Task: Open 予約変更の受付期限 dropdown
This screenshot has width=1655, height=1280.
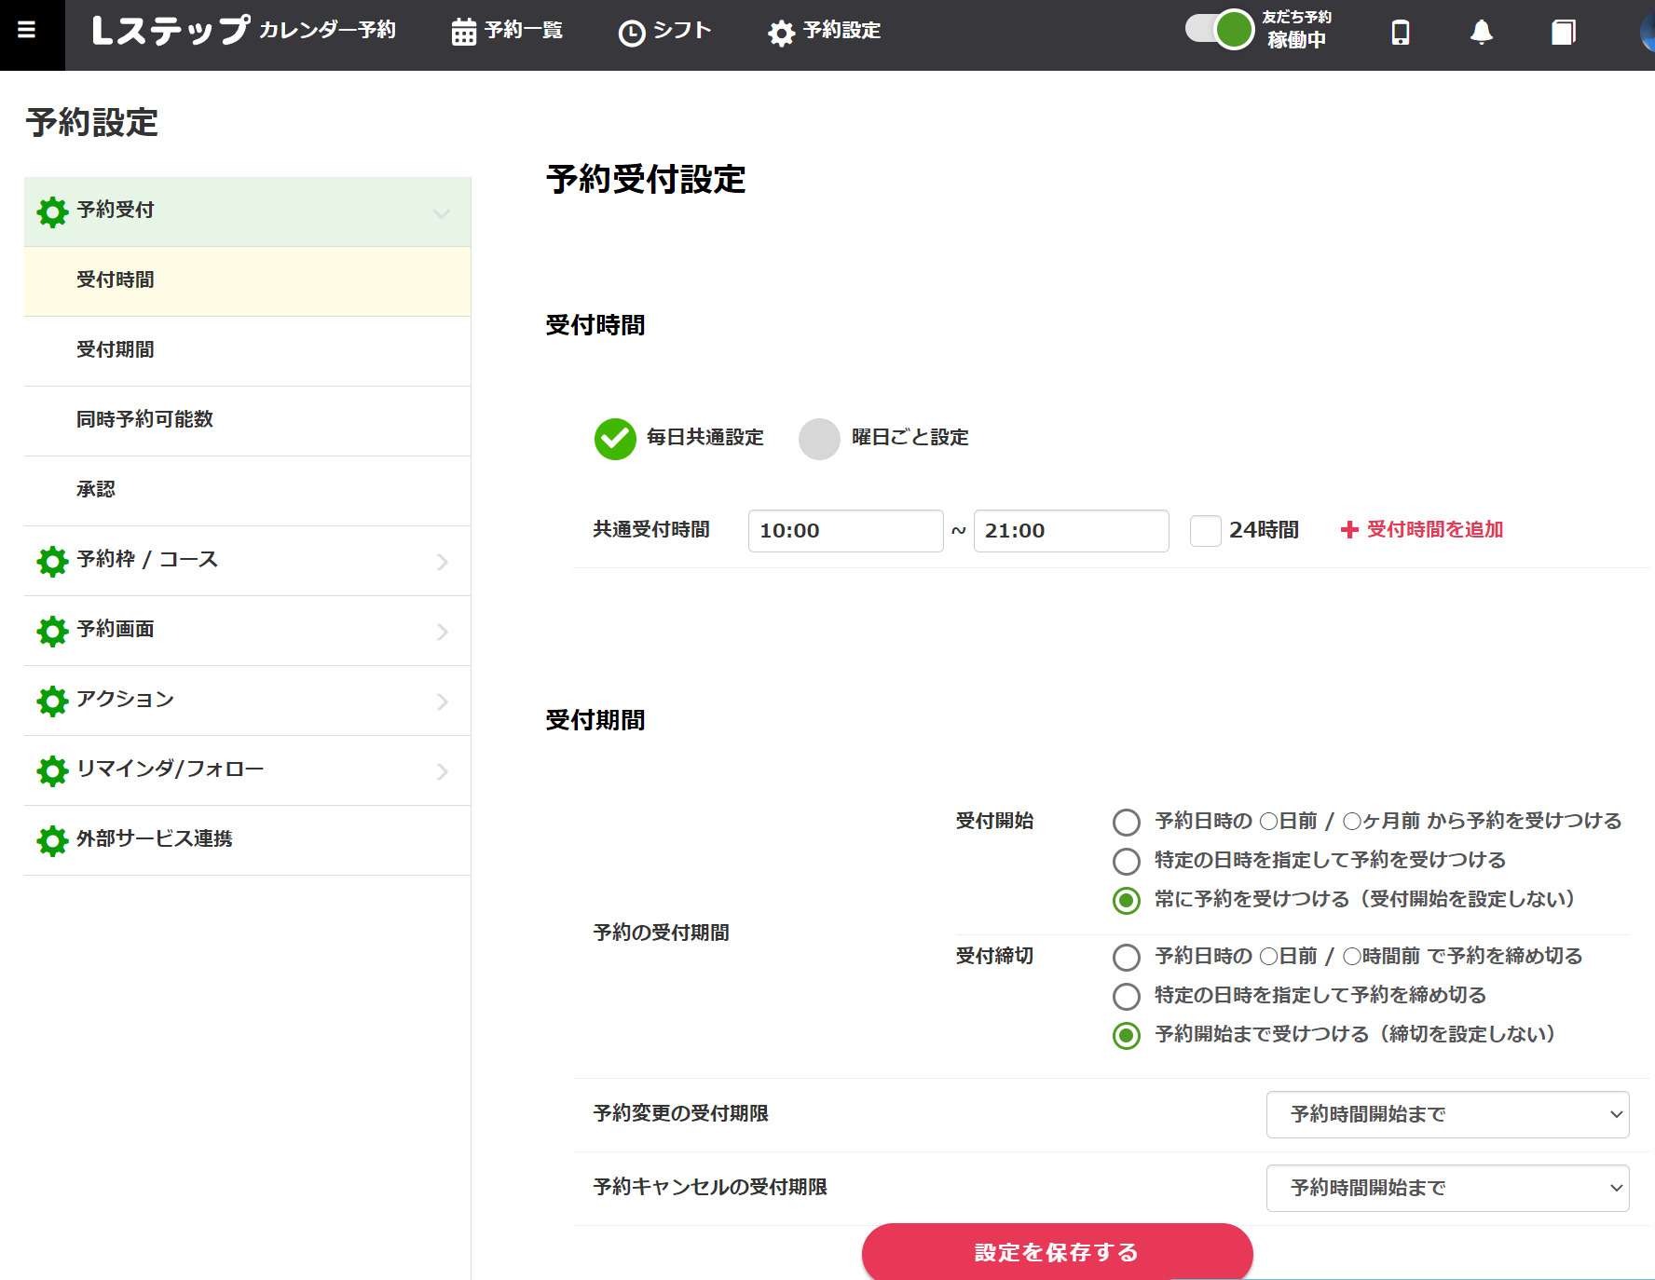Action: [x=1447, y=1114]
